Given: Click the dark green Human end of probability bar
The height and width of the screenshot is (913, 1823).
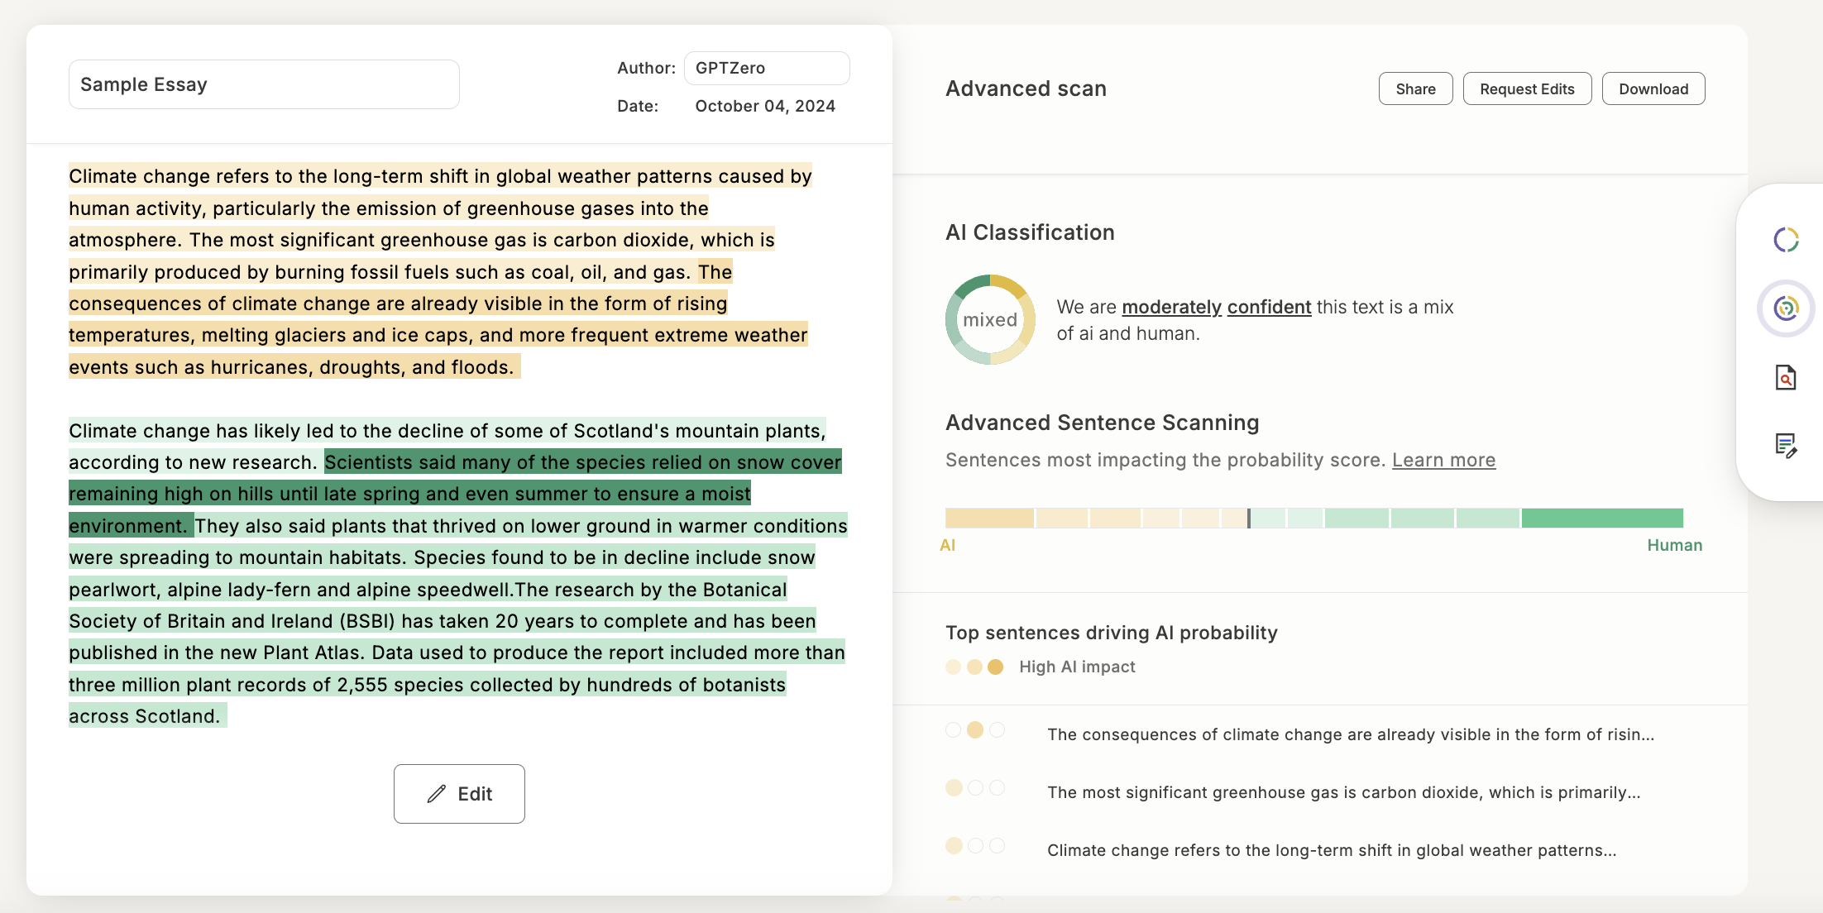Looking at the screenshot, I should pos(1601,519).
